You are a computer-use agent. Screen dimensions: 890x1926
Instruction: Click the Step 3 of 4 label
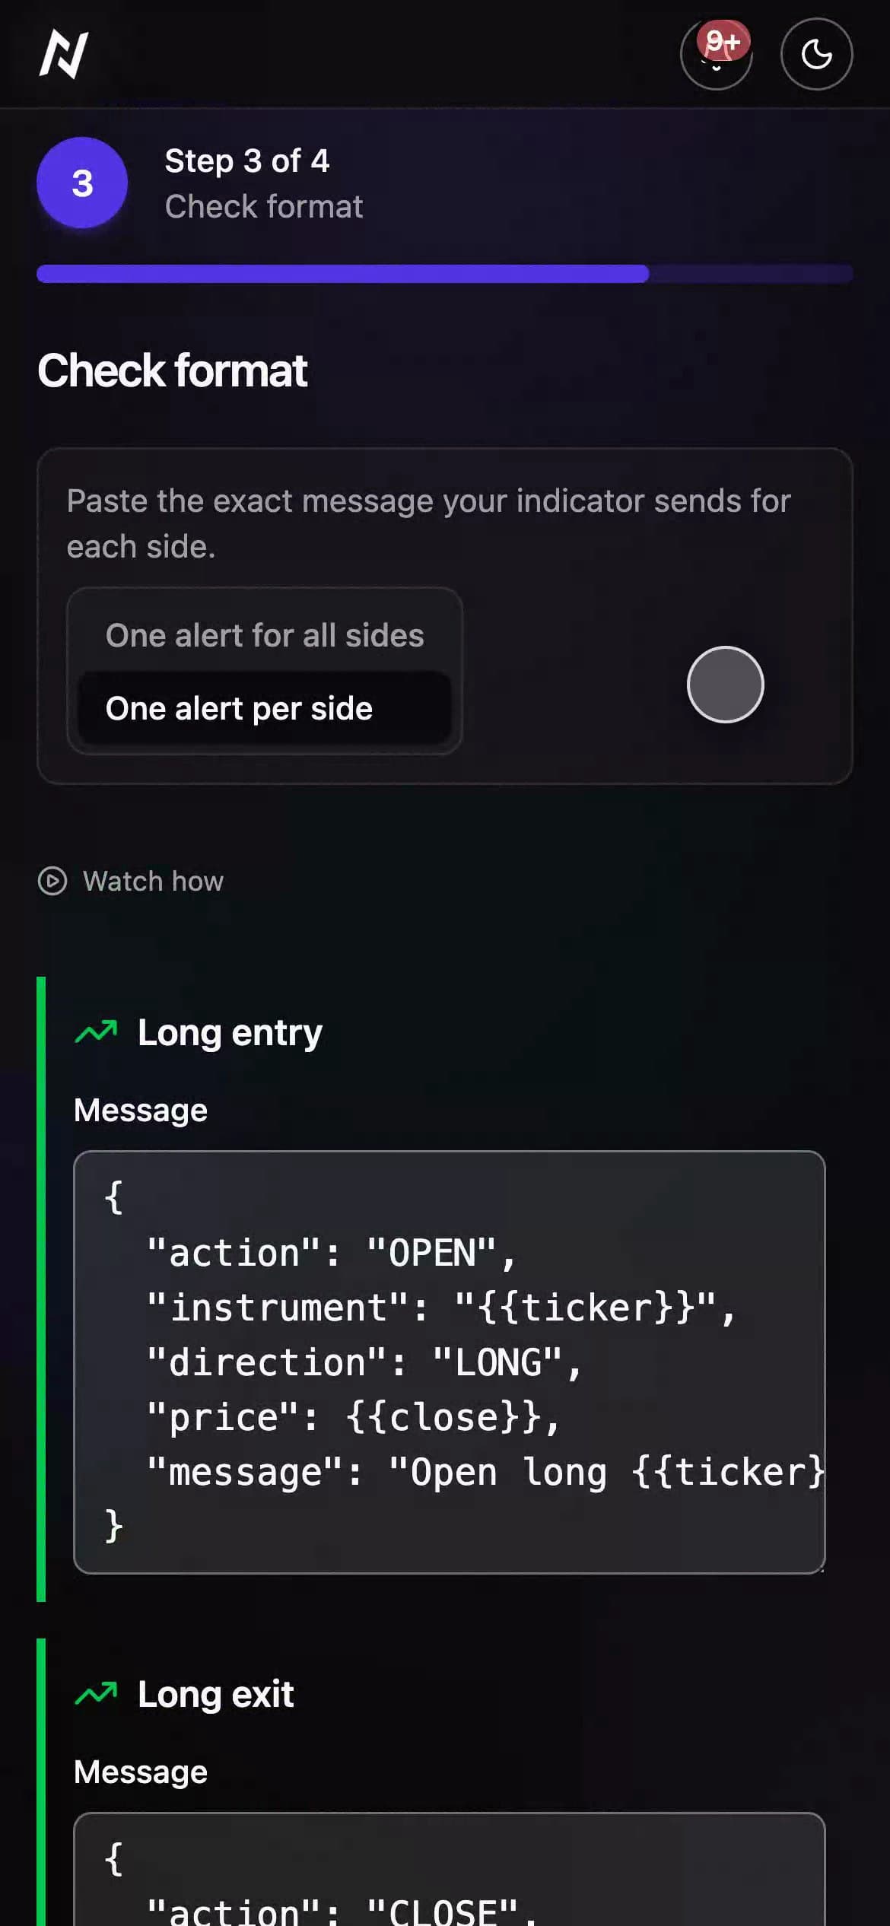(x=247, y=160)
